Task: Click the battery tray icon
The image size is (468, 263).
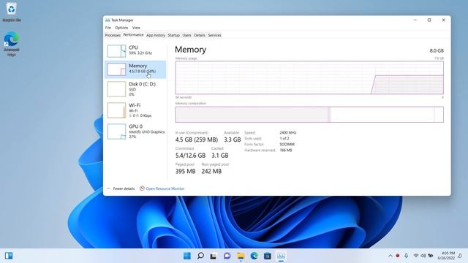Action: tap(431, 256)
